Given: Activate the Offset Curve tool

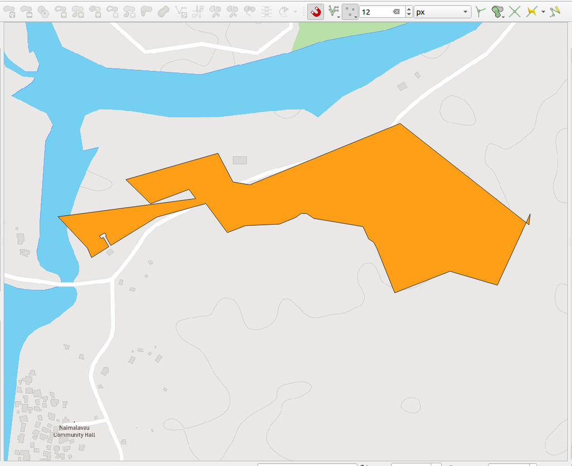Looking at the screenshot, I should click(x=164, y=12).
